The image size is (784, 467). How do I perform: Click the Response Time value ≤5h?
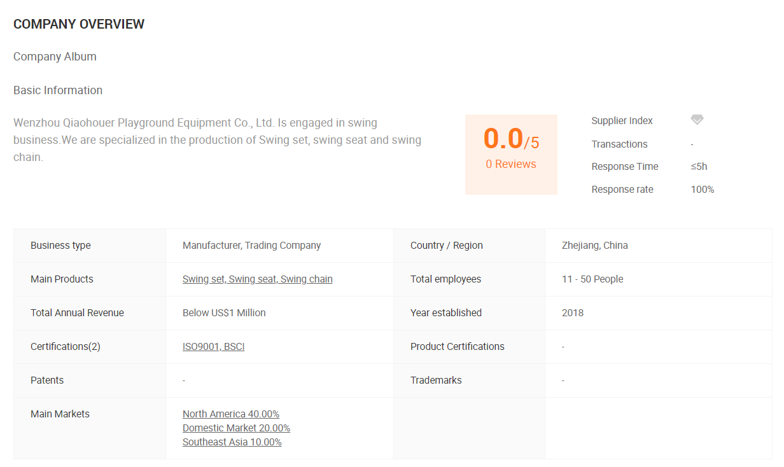pyautogui.click(x=699, y=167)
